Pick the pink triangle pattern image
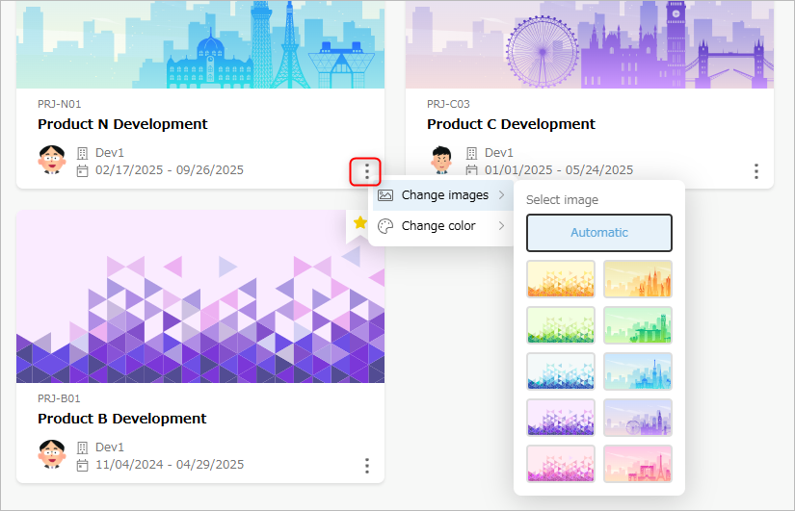The image size is (795, 511). (x=561, y=464)
